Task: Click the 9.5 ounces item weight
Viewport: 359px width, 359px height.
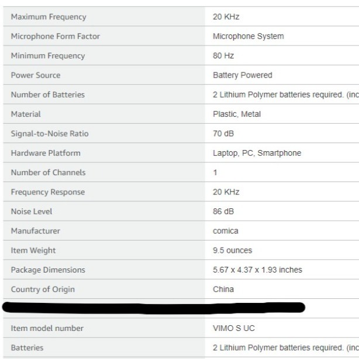Action: pos(232,250)
